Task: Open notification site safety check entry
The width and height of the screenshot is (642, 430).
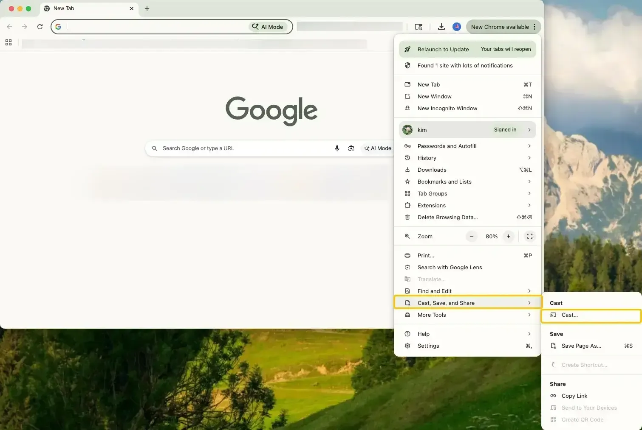Action: 467,65
